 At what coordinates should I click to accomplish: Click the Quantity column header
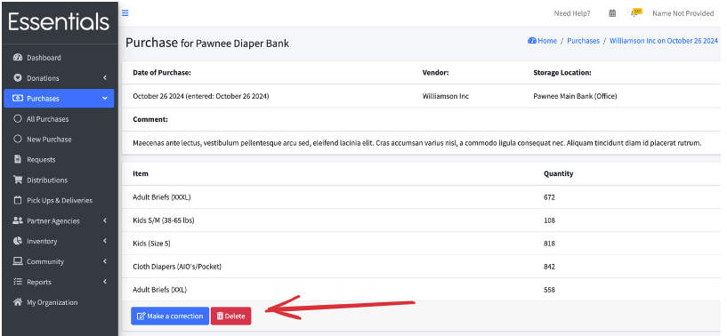click(558, 173)
